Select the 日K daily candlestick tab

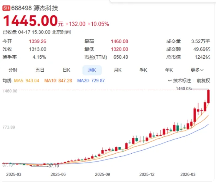coord(66,70)
